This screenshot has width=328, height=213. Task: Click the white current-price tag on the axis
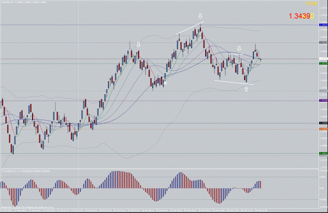[x=323, y=59]
